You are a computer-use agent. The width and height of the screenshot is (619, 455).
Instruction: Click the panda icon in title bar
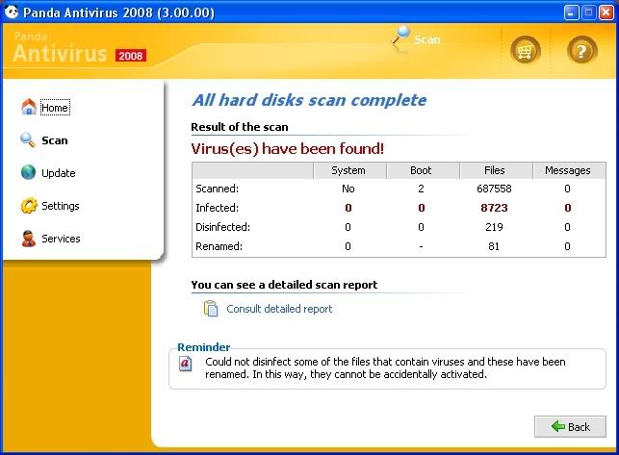[12, 12]
